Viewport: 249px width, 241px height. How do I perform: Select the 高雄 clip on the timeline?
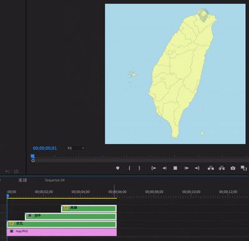(x=89, y=209)
